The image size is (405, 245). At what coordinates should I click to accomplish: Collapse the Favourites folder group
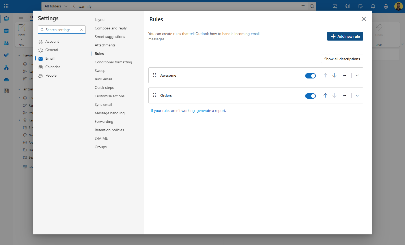tap(19, 55)
